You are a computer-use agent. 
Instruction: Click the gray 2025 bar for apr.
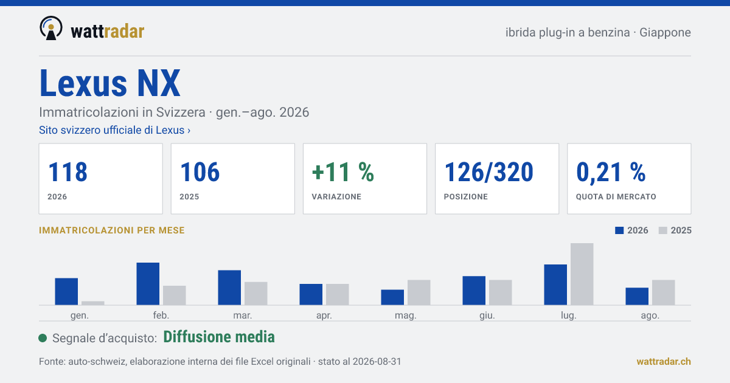338,294
